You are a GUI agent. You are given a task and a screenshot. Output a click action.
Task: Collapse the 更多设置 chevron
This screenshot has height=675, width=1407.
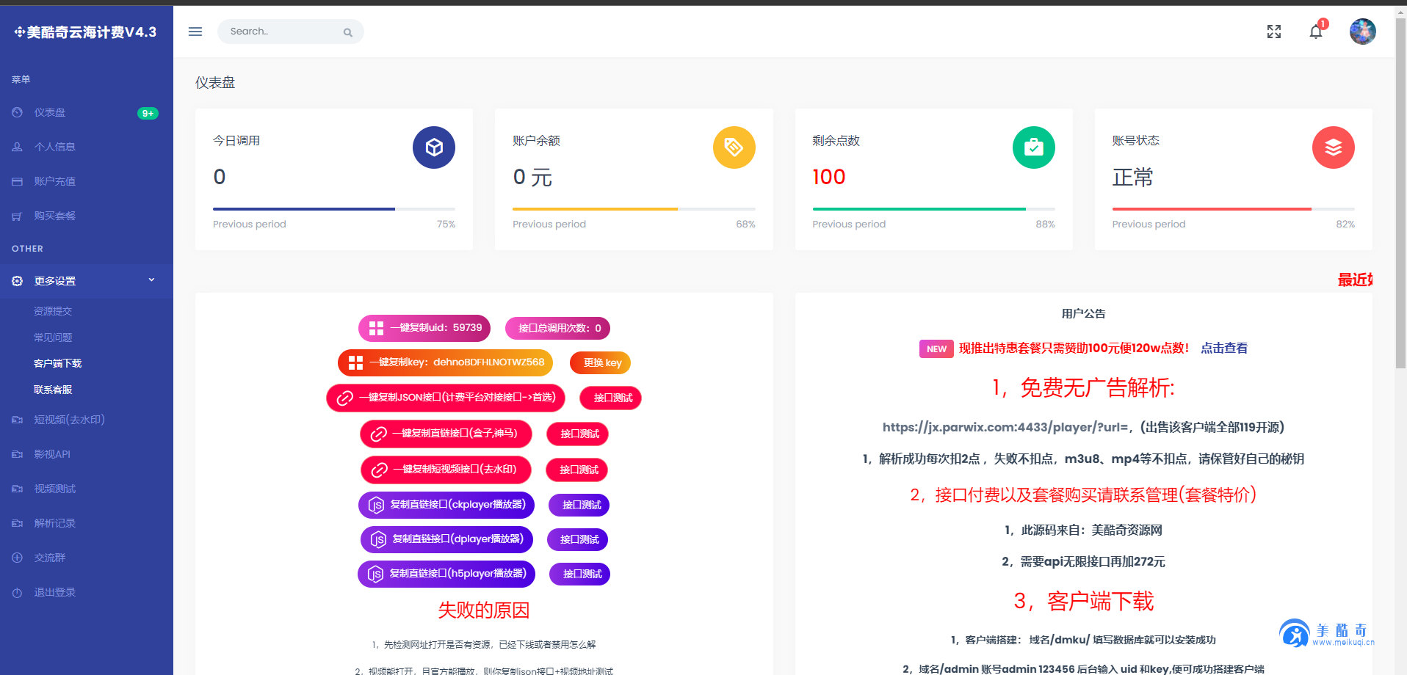152,280
